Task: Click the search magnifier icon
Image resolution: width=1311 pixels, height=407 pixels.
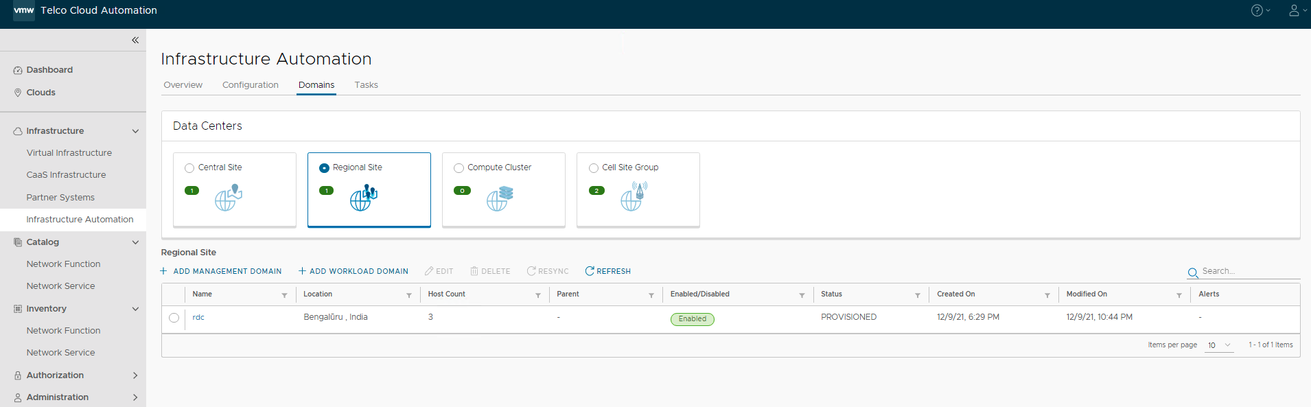Action: point(1193,272)
